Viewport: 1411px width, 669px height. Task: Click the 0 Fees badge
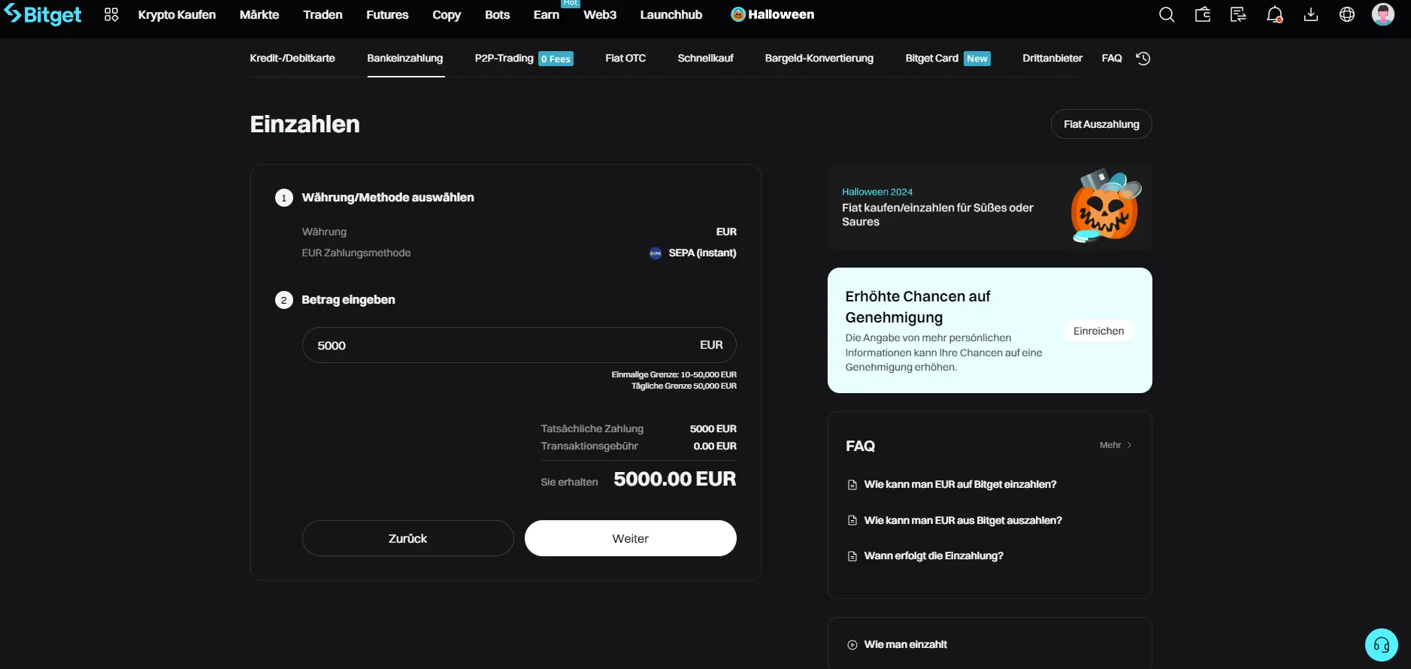pyautogui.click(x=556, y=59)
